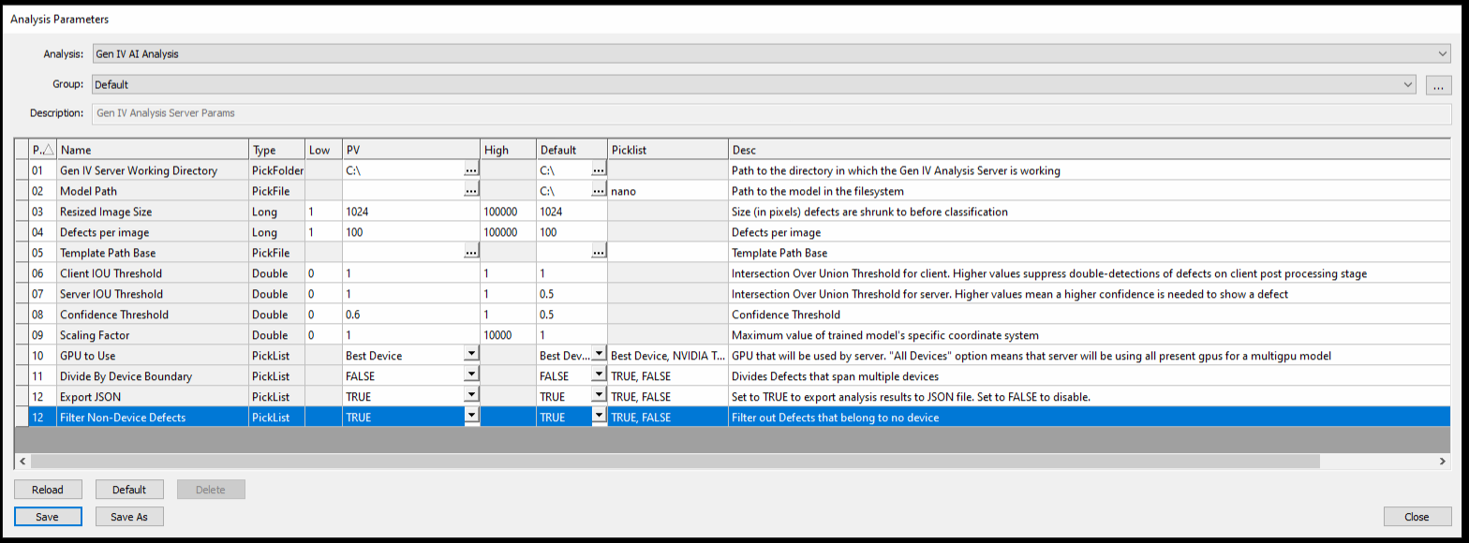The image size is (1469, 543).
Task: Click Default column browse button for Model Path
Action: pyautogui.click(x=599, y=191)
